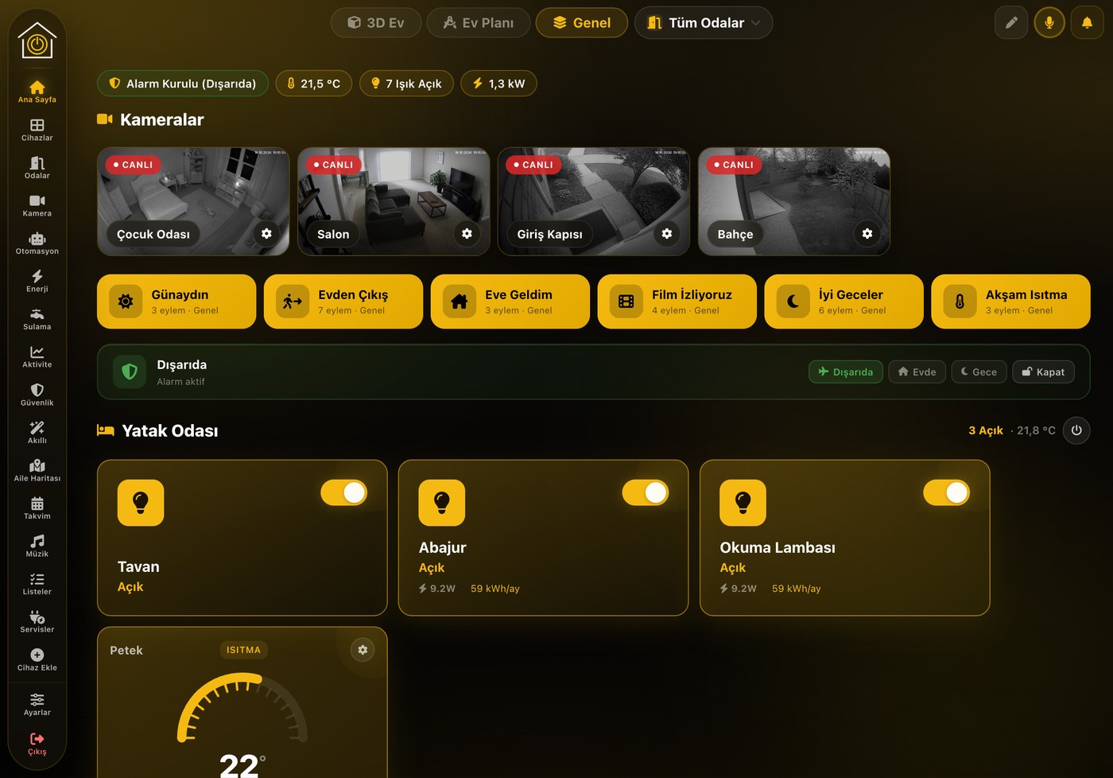Set alarm mode to Evde
The image size is (1113, 778).
pos(917,371)
